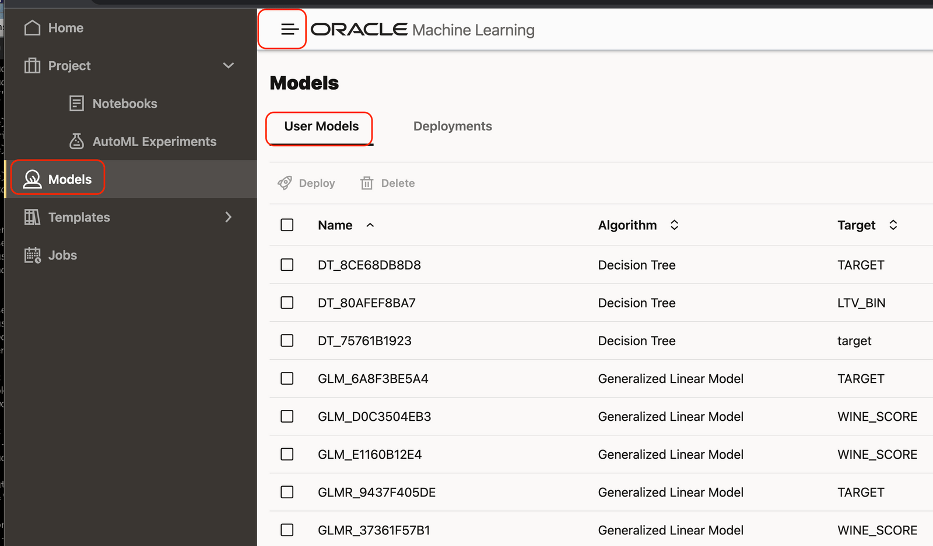This screenshot has height=546, width=933.
Task: Click the Delete trash icon
Action: 367,183
